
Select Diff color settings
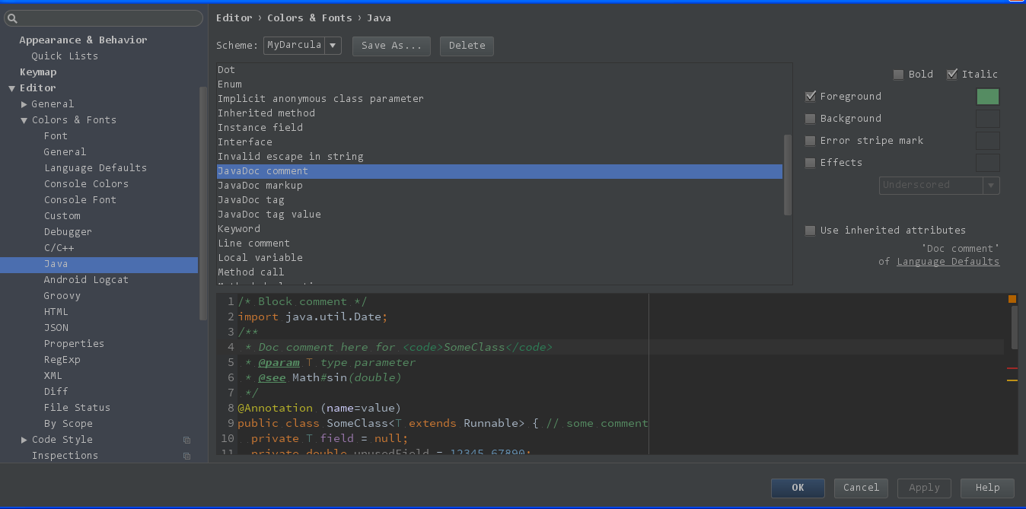(56, 392)
